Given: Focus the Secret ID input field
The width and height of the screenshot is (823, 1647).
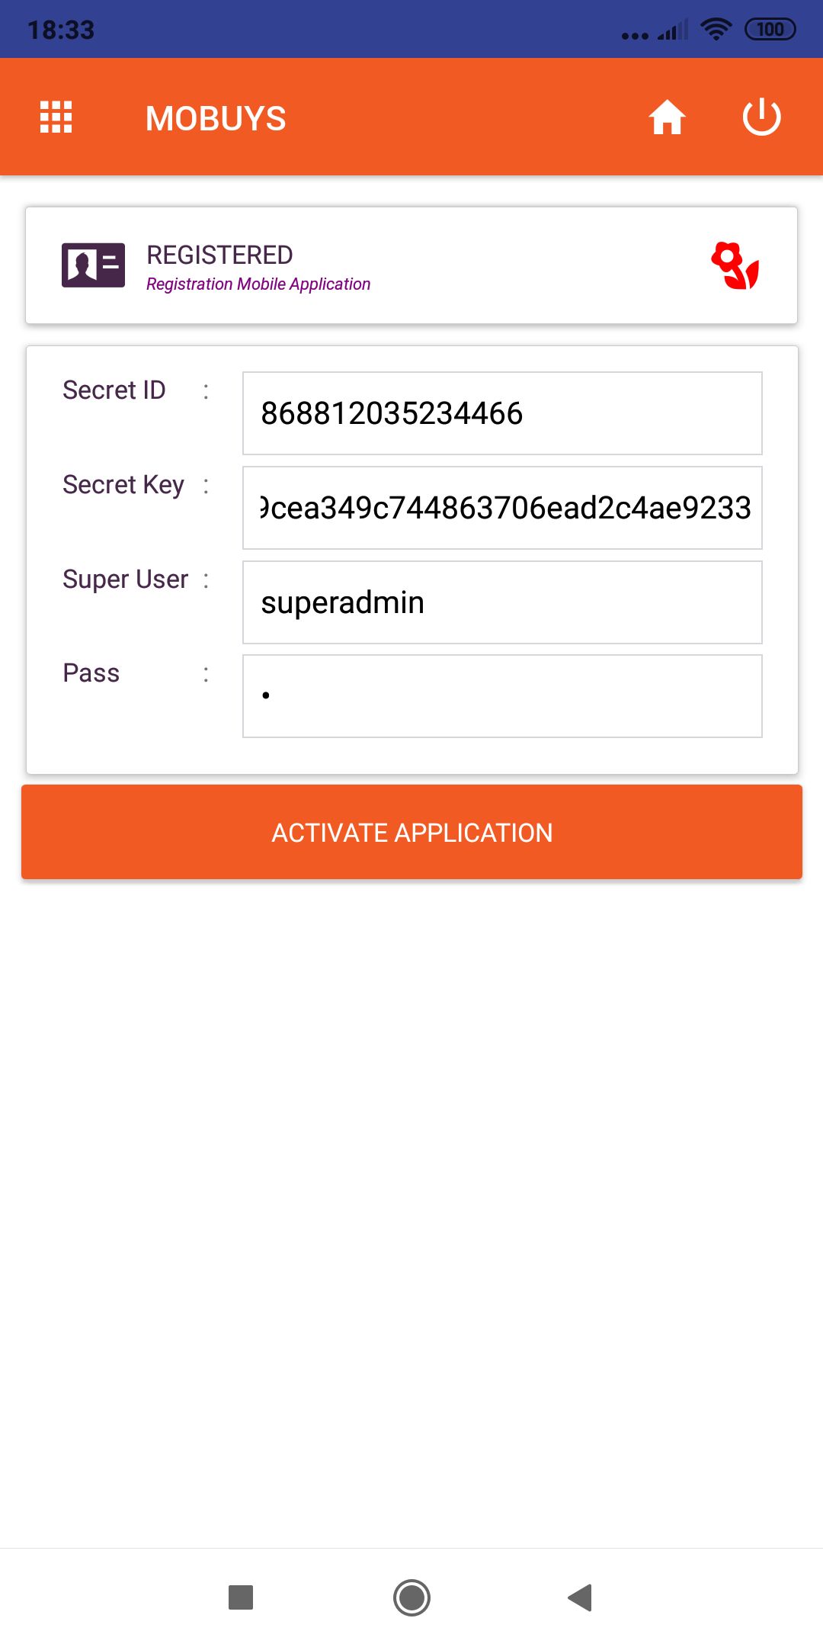Looking at the screenshot, I should [x=502, y=413].
